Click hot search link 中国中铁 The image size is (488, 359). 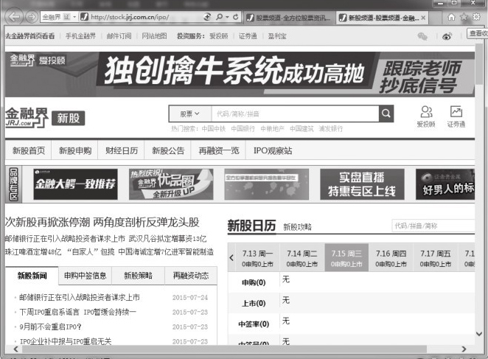pos(214,128)
